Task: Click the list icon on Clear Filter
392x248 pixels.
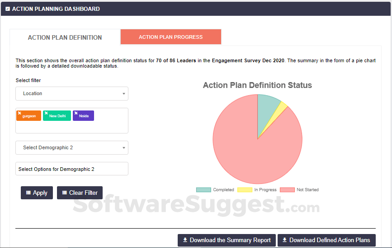Action: coord(65,193)
